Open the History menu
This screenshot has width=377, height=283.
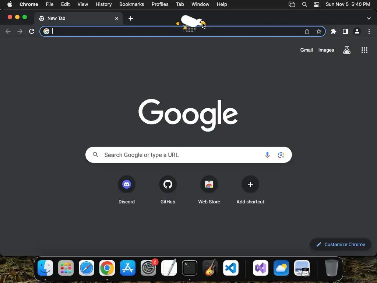103,4
